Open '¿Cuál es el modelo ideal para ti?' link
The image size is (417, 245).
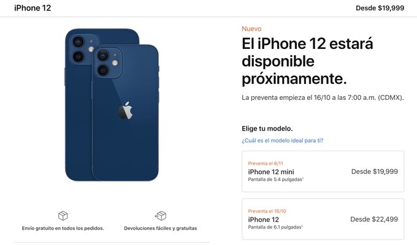tap(283, 141)
